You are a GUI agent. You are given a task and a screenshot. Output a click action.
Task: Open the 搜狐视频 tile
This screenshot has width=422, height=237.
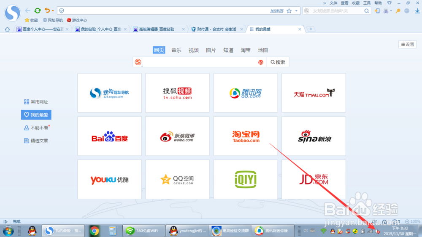(x=177, y=93)
